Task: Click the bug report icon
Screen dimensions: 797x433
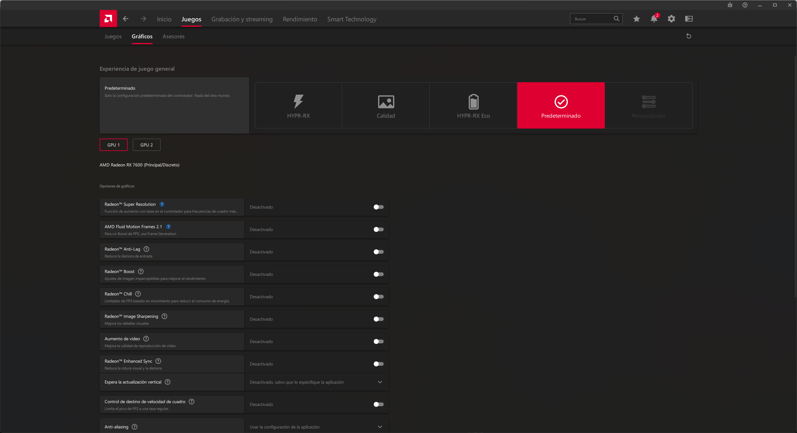Action: coord(730,5)
